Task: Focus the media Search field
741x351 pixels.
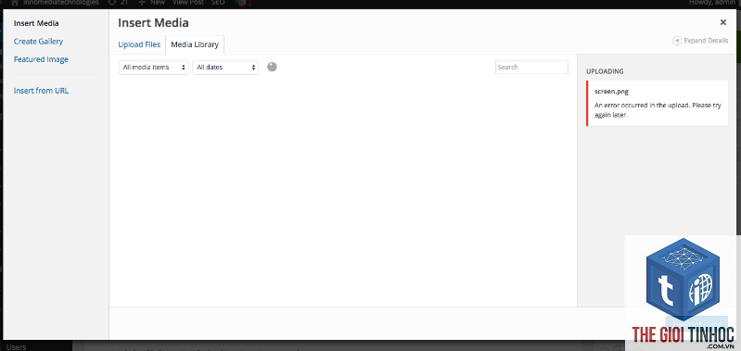Action: [x=531, y=67]
